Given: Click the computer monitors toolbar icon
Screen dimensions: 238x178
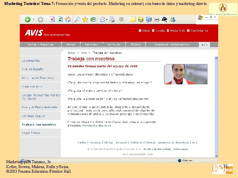Looking at the screenshot, I should 149,19.
